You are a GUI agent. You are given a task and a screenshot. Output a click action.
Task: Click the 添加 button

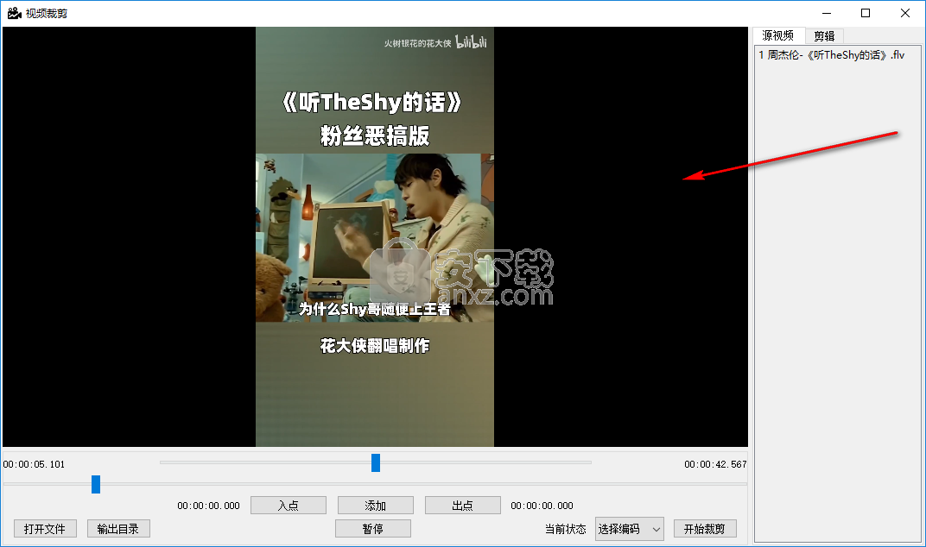click(x=375, y=505)
